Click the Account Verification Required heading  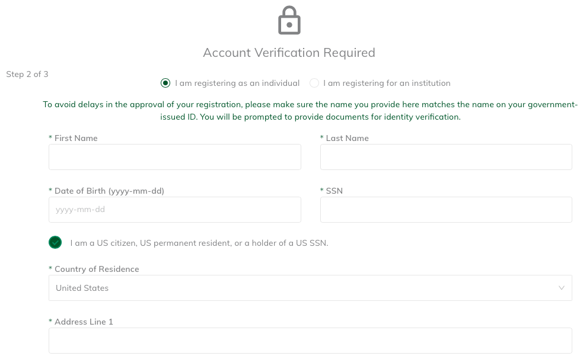tap(289, 53)
